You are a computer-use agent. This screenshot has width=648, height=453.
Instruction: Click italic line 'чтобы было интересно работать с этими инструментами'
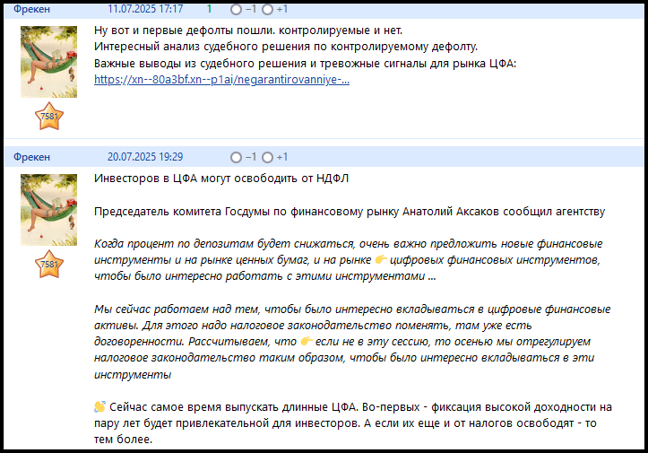coord(264,276)
